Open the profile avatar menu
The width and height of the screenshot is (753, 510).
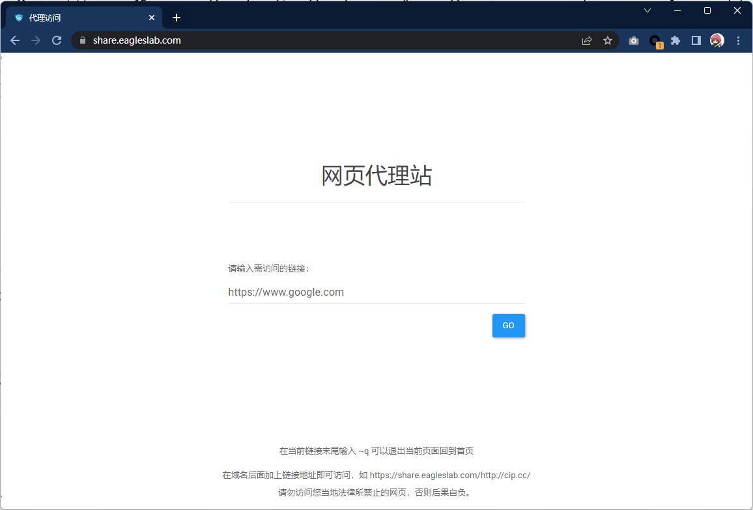pyautogui.click(x=717, y=40)
